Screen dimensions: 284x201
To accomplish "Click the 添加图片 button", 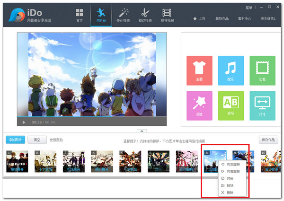I will pyautogui.click(x=16, y=140).
